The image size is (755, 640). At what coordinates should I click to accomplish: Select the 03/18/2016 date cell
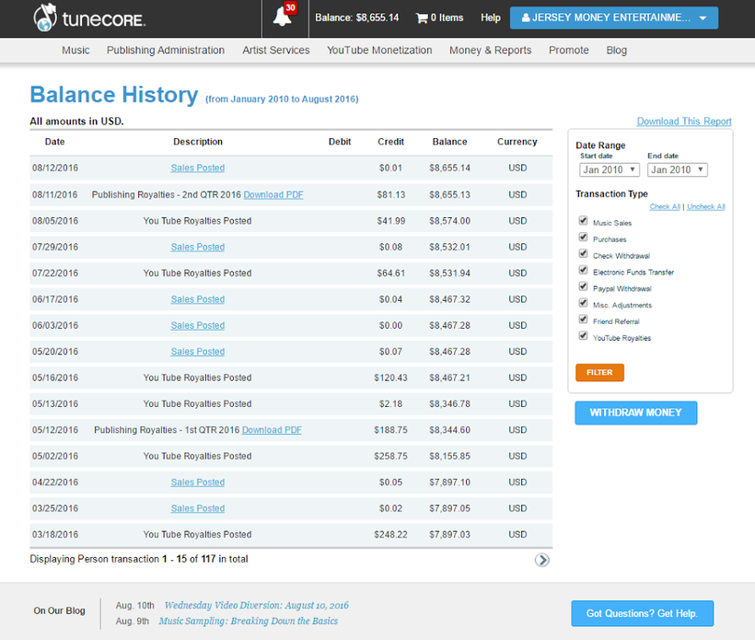pyautogui.click(x=55, y=534)
